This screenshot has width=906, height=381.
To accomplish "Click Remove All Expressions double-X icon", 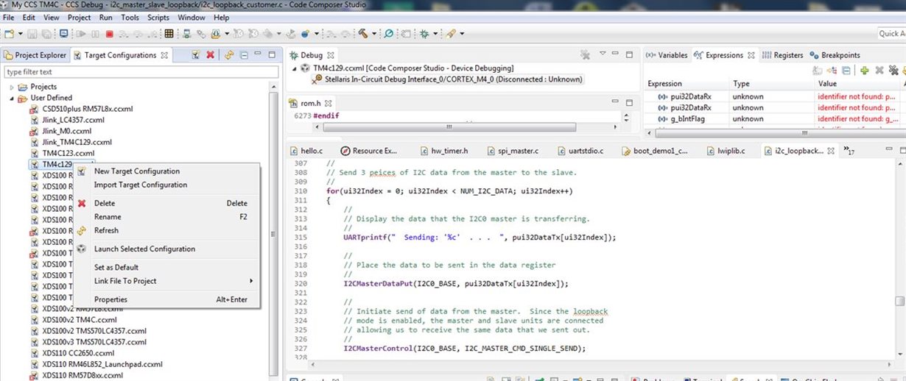I will [x=893, y=70].
